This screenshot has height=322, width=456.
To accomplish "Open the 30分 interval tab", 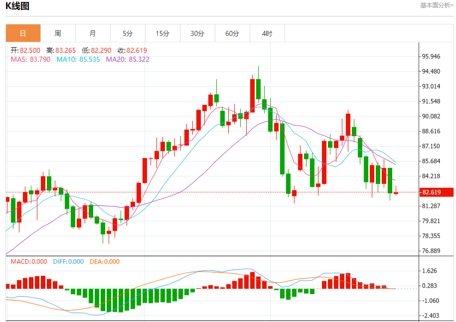I will [197, 33].
